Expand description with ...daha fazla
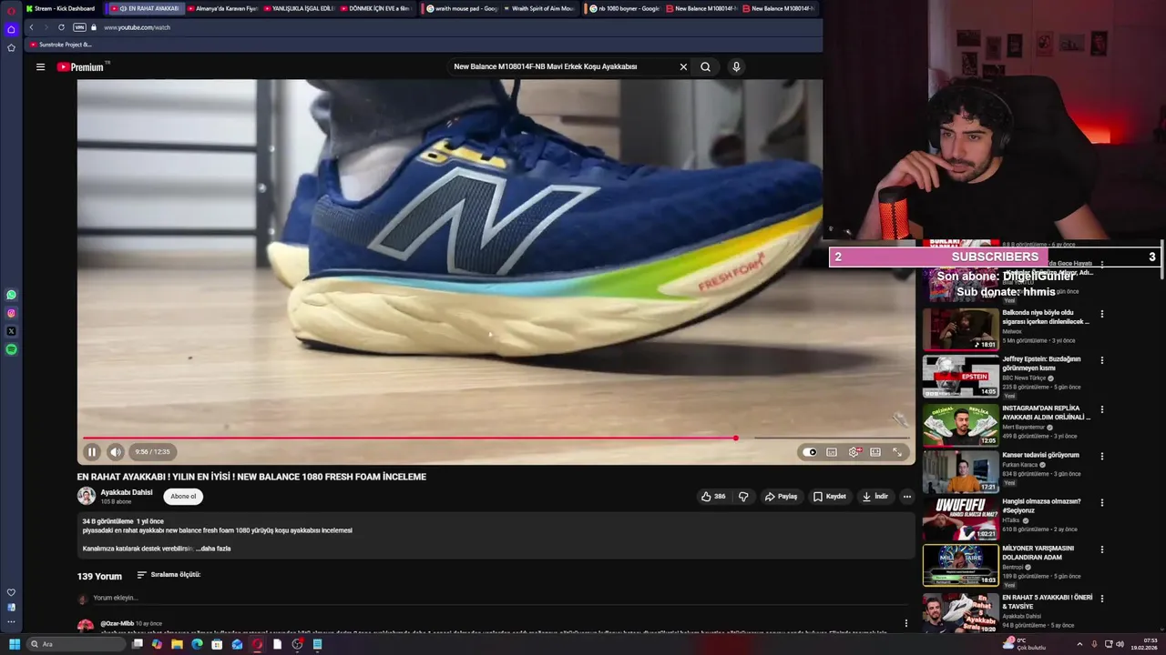 [x=213, y=549]
